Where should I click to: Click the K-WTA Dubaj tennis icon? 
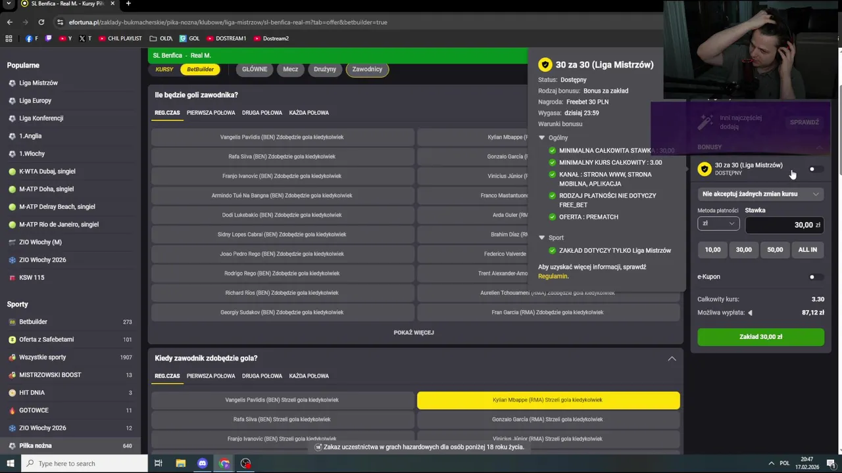(x=12, y=171)
